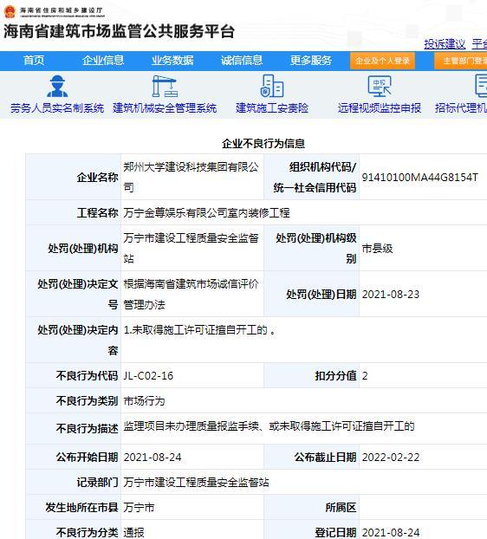This screenshot has width=487, height=539.
Task: Click the 处罚(处理)决定文号 label
Action: pyautogui.click(x=78, y=295)
